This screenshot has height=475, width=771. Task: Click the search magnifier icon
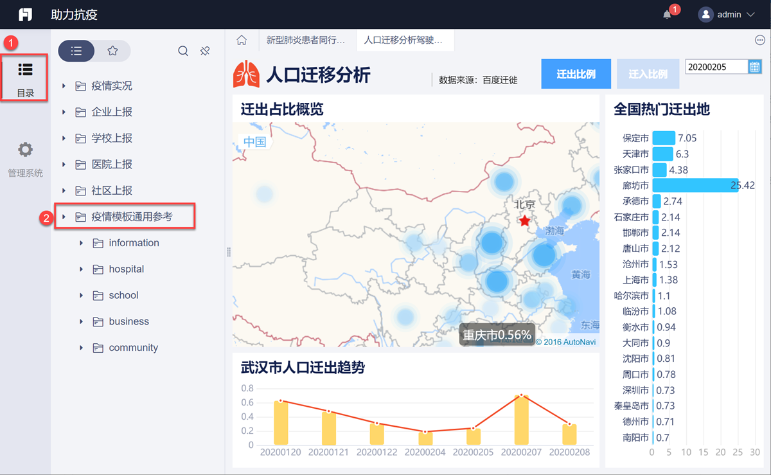tap(183, 51)
